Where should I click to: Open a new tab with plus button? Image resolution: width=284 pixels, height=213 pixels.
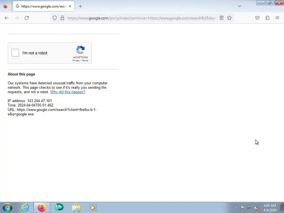(80, 6)
